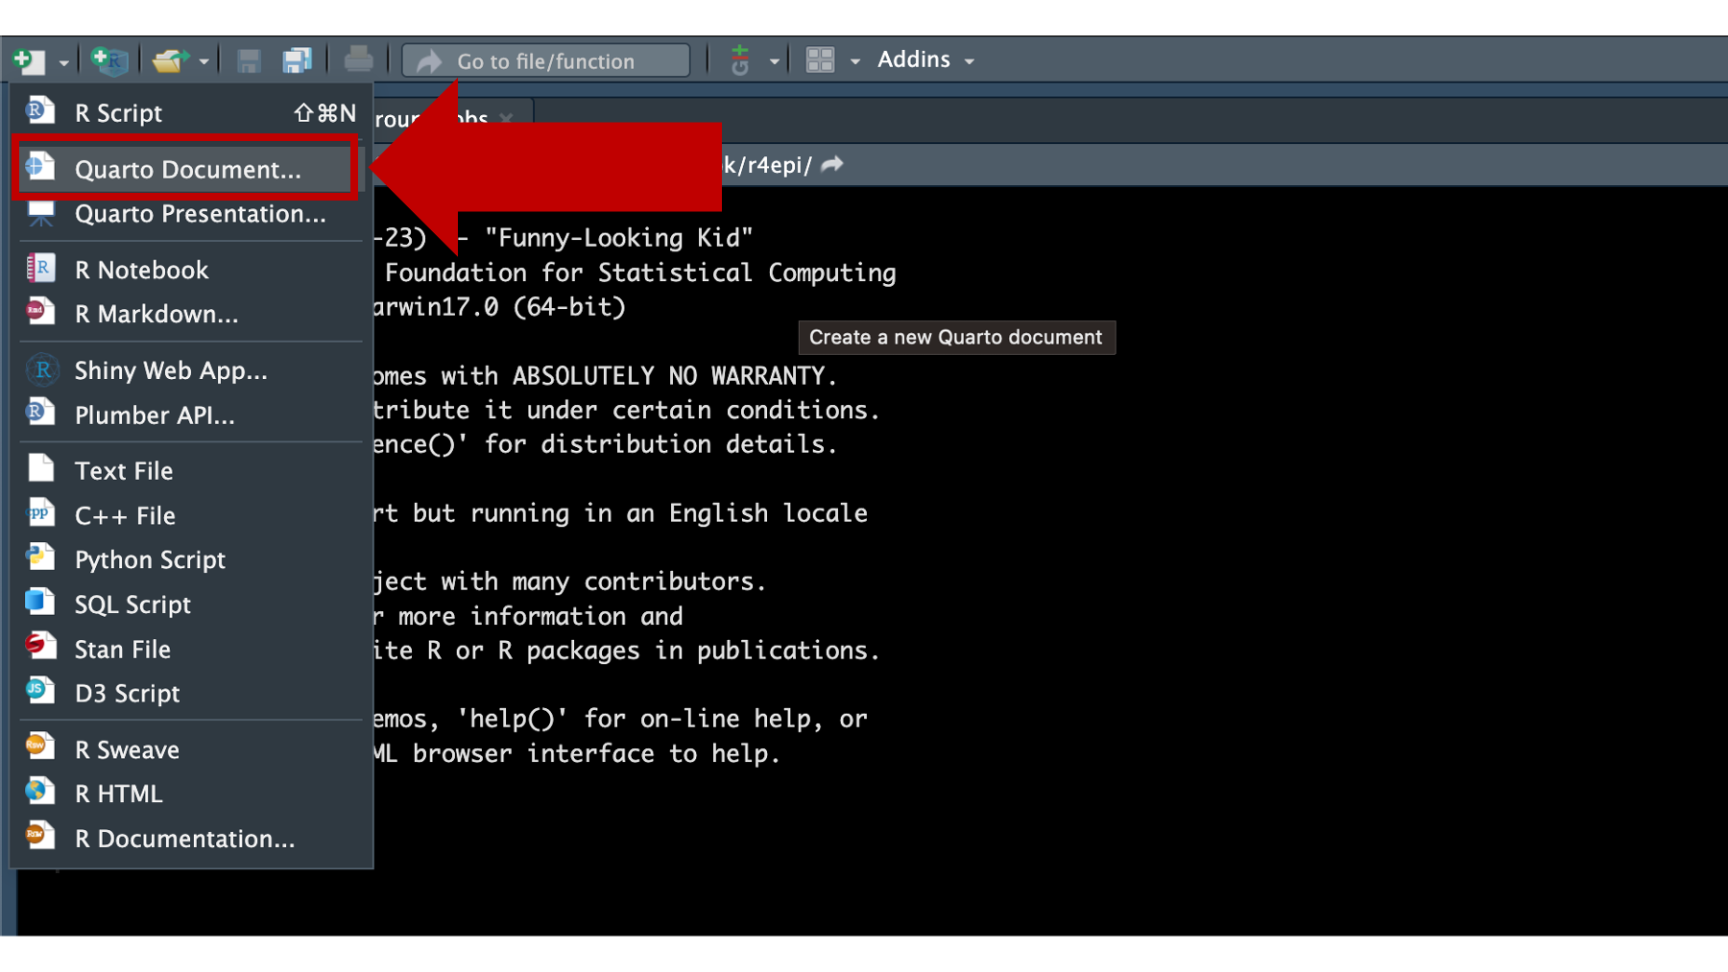Select SQL Script menu entry
Image resolution: width=1728 pixels, height=972 pixels.
[x=191, y=605]
